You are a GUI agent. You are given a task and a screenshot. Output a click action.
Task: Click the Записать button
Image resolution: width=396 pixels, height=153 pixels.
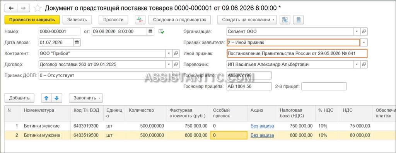[x=77, y=20]
